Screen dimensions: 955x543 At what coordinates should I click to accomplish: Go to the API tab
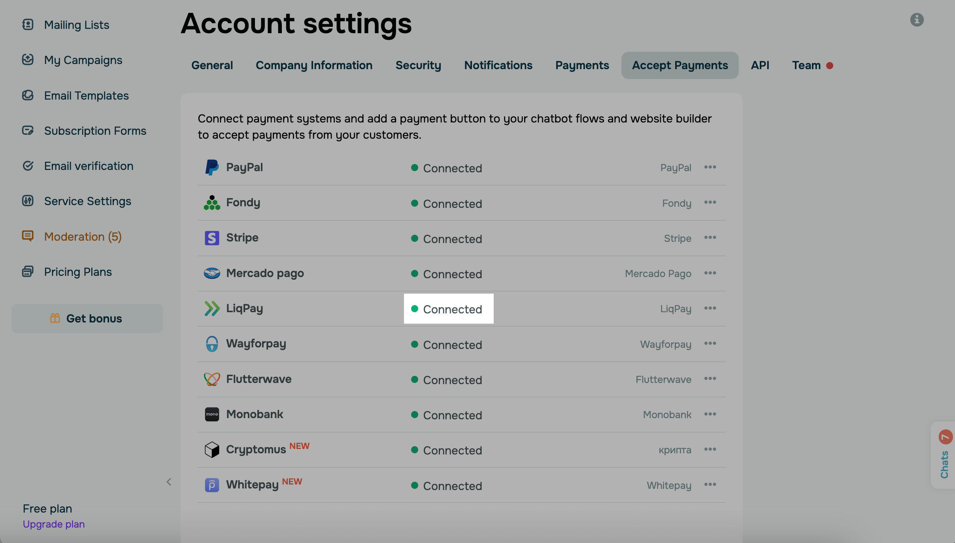click(760, 65)
